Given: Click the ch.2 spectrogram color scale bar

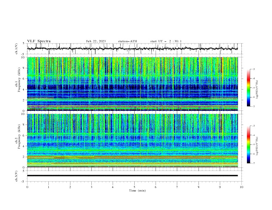Looking at the screenshot, I should (249, 144).
